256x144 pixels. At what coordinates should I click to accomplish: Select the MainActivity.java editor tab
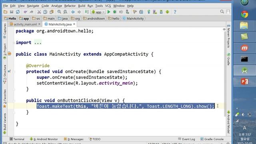(x=60, y=24)
